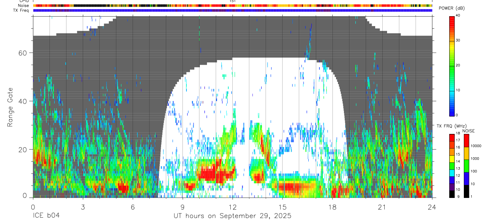The image size is (486, 224).
Task: Click the 6 hour tick on time axis
Action: pos(133,207)
